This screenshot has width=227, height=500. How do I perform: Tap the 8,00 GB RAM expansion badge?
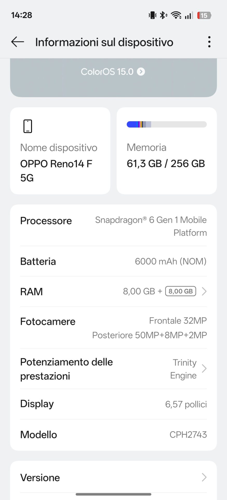(x=181, y=291)
